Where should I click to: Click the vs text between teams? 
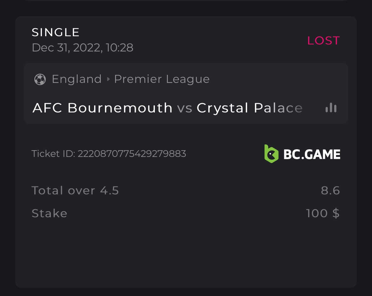184,108
